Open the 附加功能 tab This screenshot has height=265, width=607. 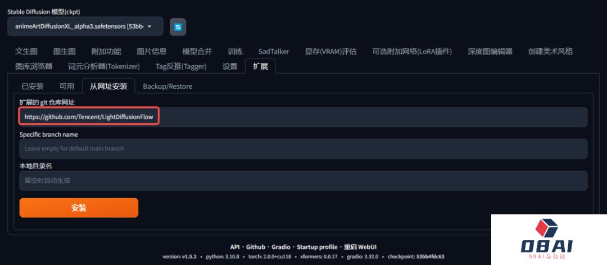tap(106, 52)
